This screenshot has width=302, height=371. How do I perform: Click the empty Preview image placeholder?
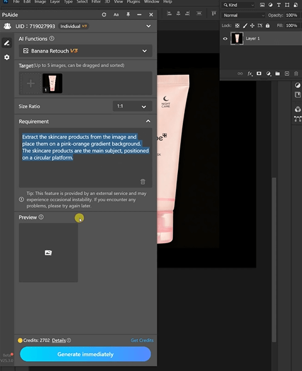[48, 253]
